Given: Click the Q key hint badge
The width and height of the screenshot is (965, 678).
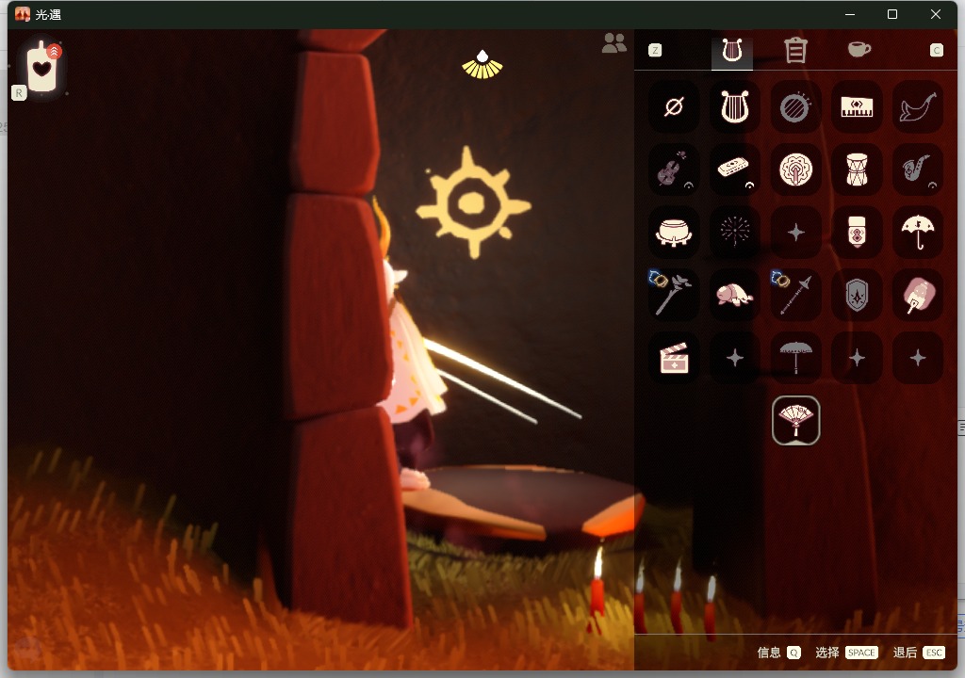Looking at the screenshot, I should pyautogui.click(x=793, y=653).
